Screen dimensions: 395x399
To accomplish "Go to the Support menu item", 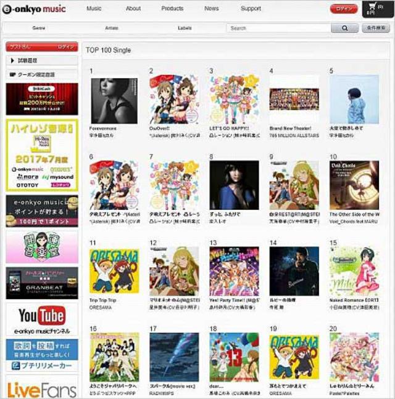I will (x=251, y=9).
